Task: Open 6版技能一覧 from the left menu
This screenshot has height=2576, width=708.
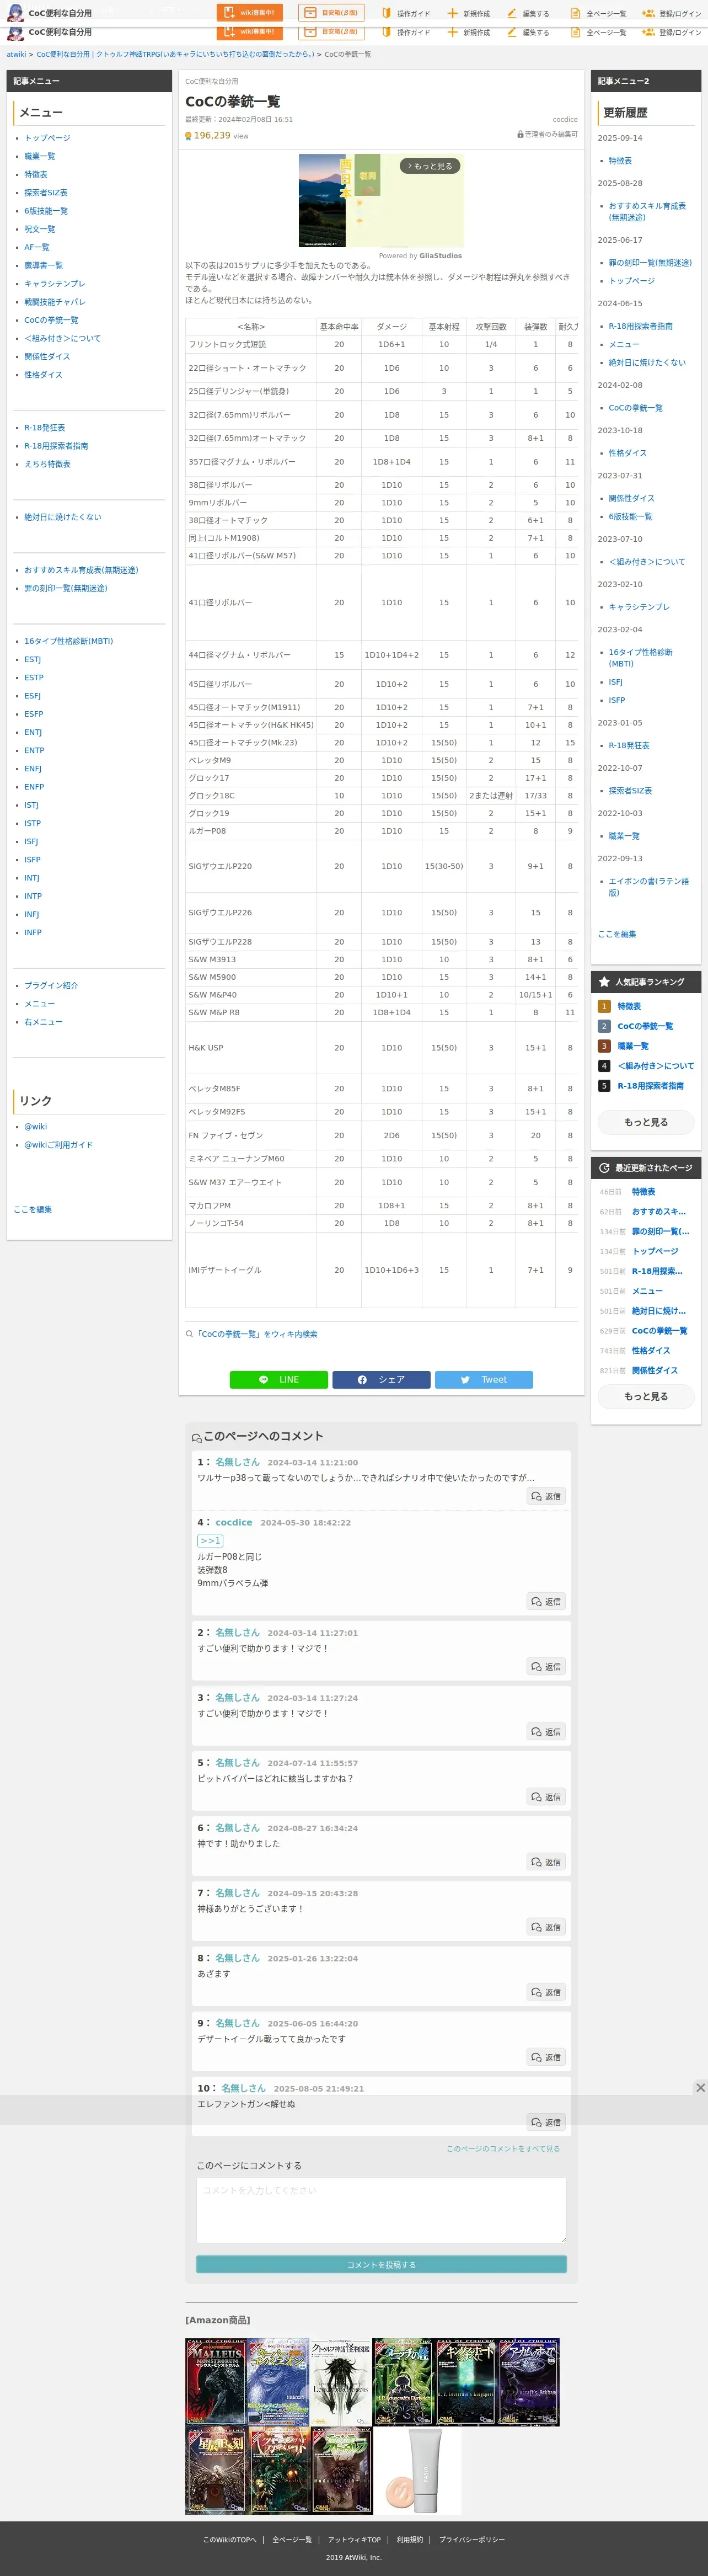Action: click(46, 211)
